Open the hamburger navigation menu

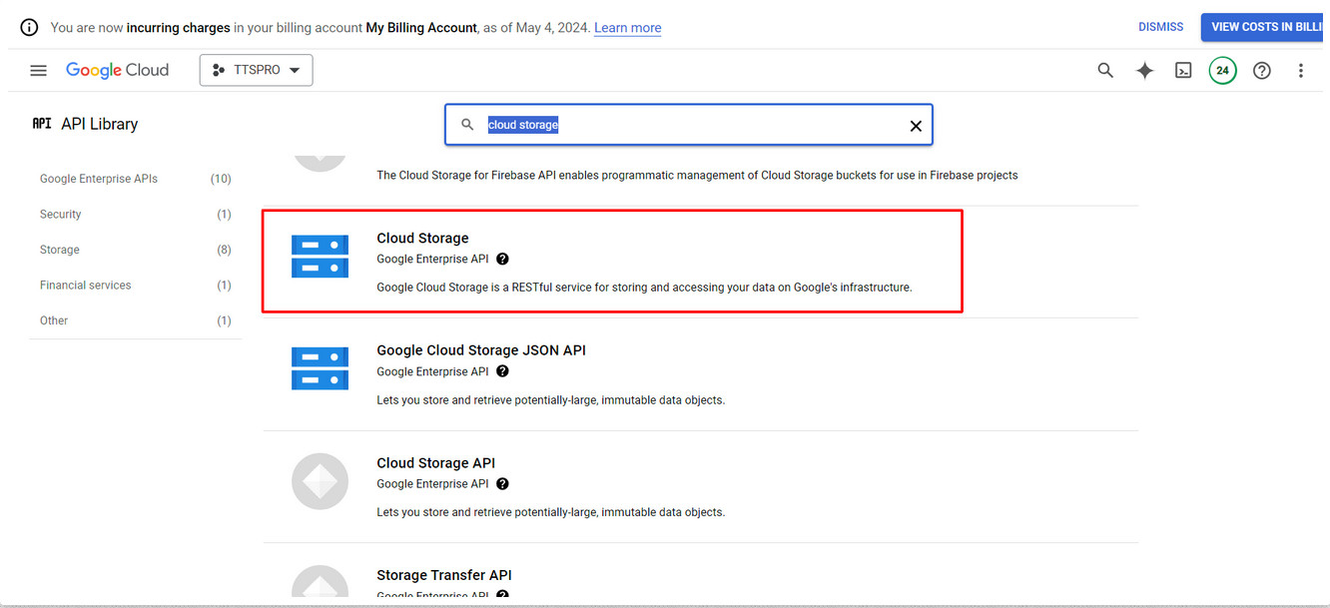(39, 71)
